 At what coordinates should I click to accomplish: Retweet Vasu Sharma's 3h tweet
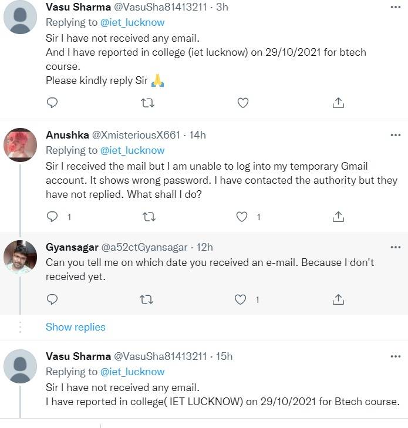point(149,103)
